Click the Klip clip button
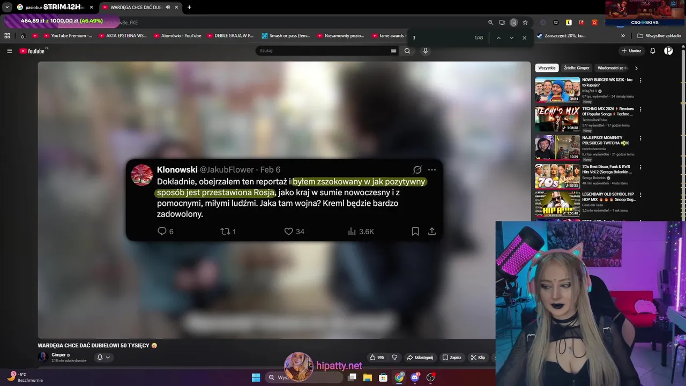 pyautogui.click(x=478, y=358)
